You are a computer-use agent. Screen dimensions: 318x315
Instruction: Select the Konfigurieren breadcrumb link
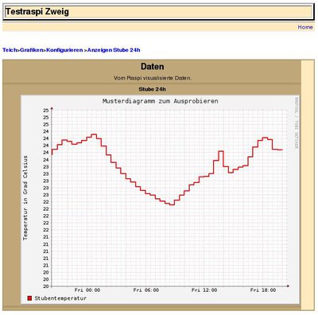coord(64,50)
